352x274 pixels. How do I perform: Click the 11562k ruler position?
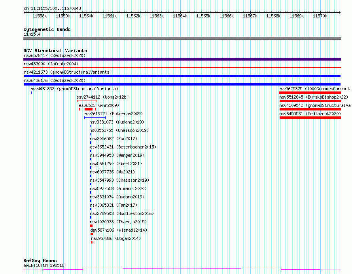click(133, 16)
